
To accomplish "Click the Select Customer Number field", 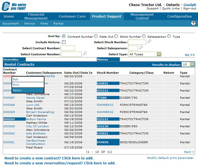I will (x=71, y=54).
